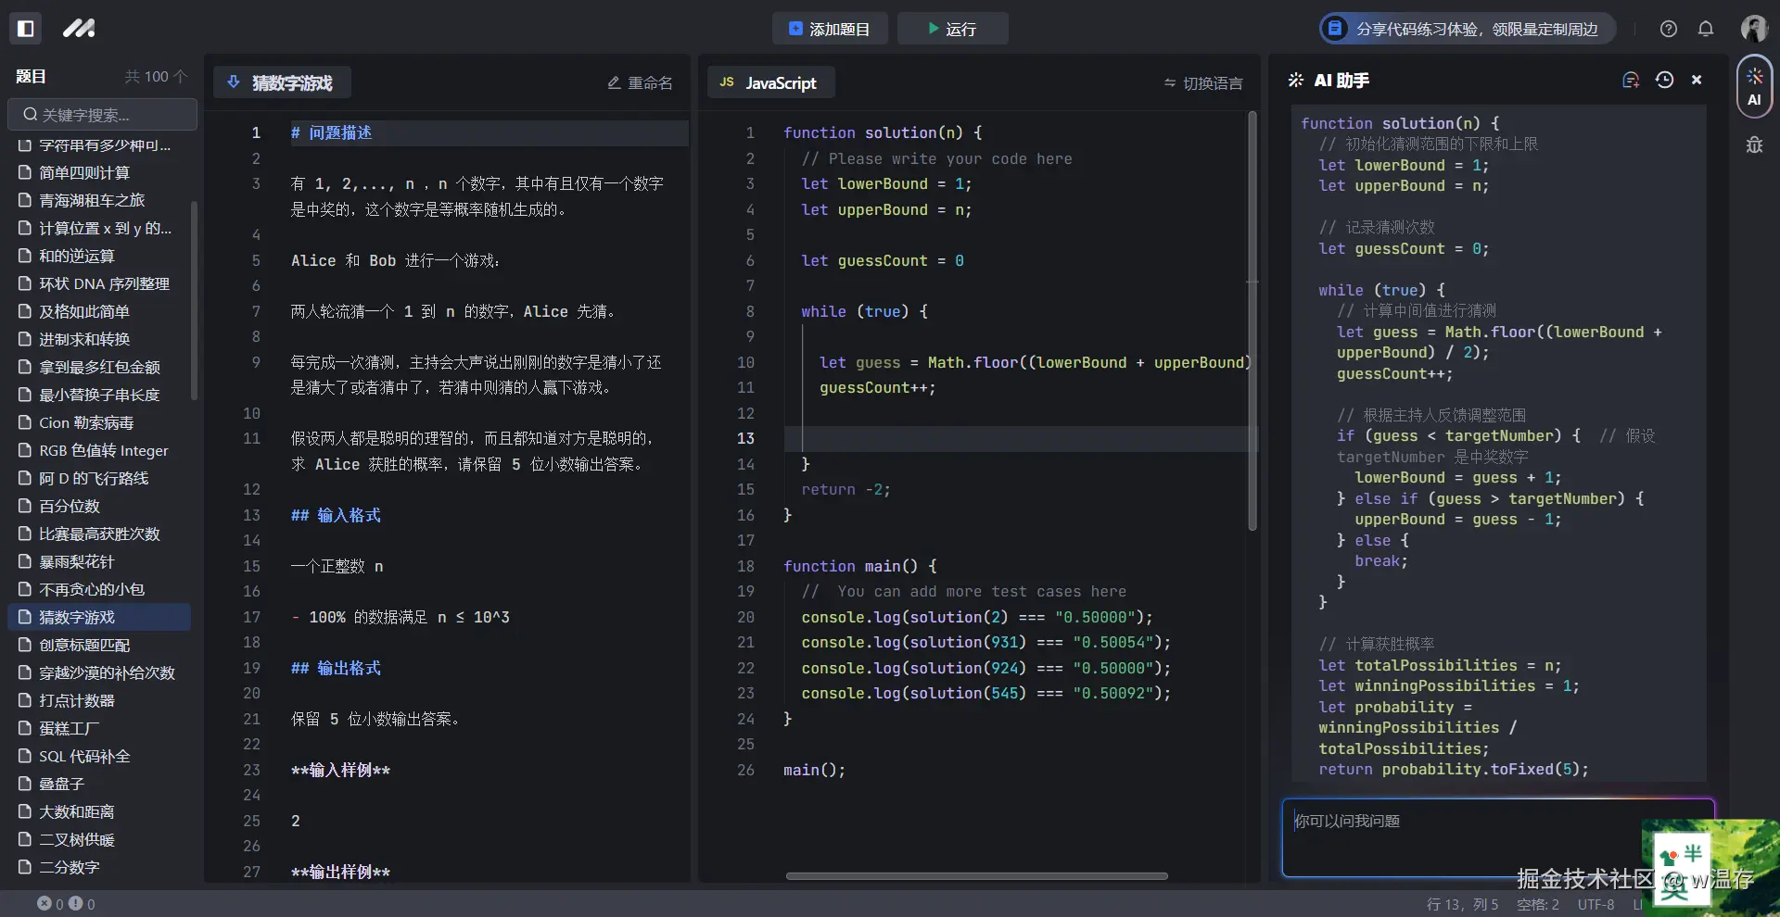Open the AI chat history

pyautogui.click(x=1665, y=81)
